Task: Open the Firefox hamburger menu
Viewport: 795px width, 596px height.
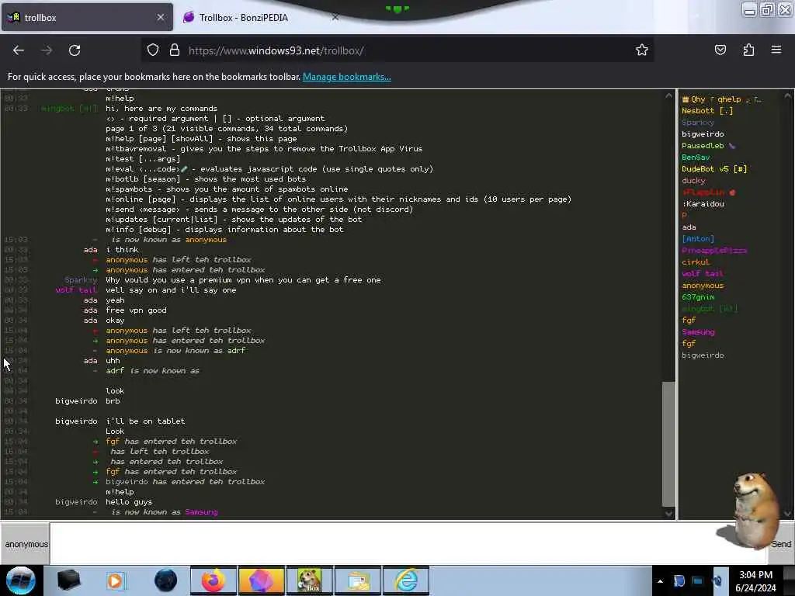Action: tap(776, 50)
